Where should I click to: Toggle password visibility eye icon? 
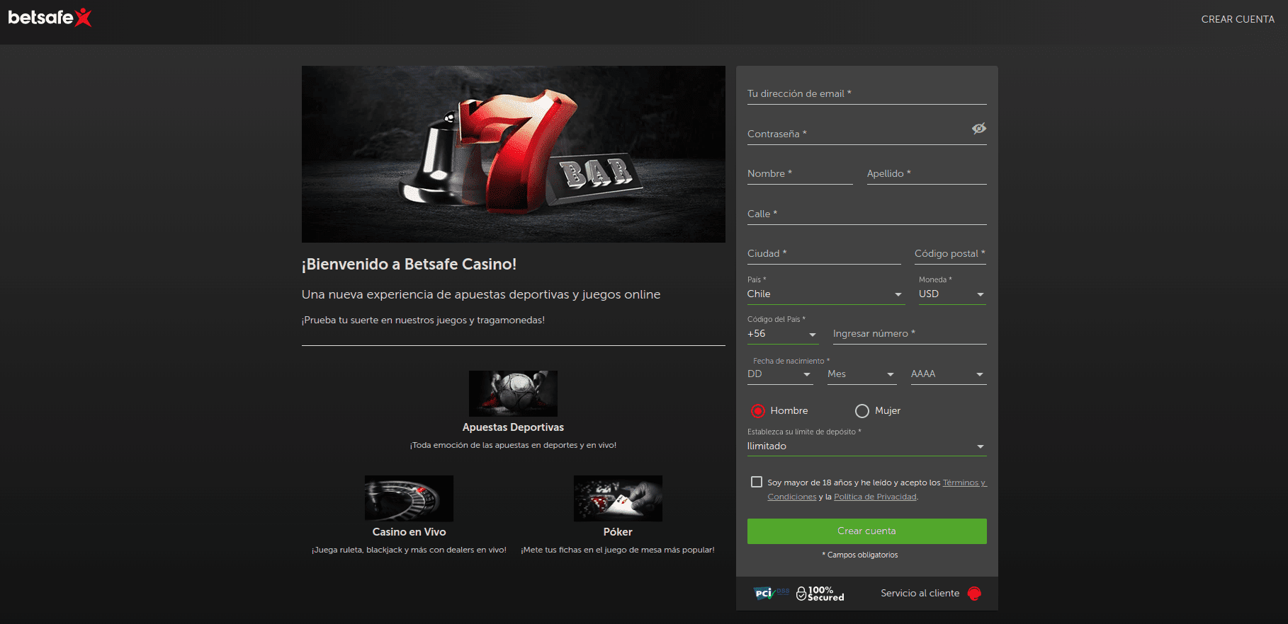(978, 128)
